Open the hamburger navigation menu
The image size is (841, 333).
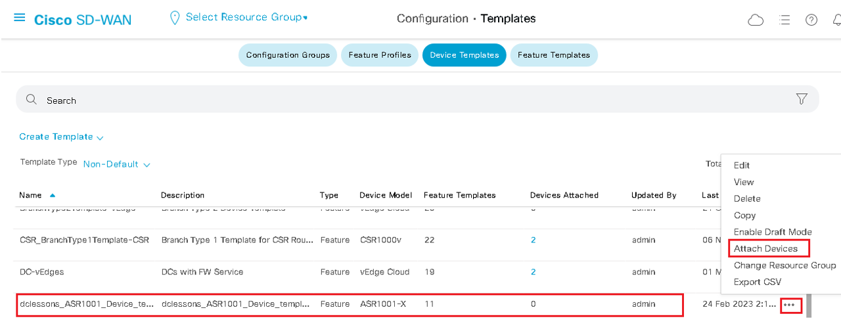pyautogui.click(x=20, y=18)
